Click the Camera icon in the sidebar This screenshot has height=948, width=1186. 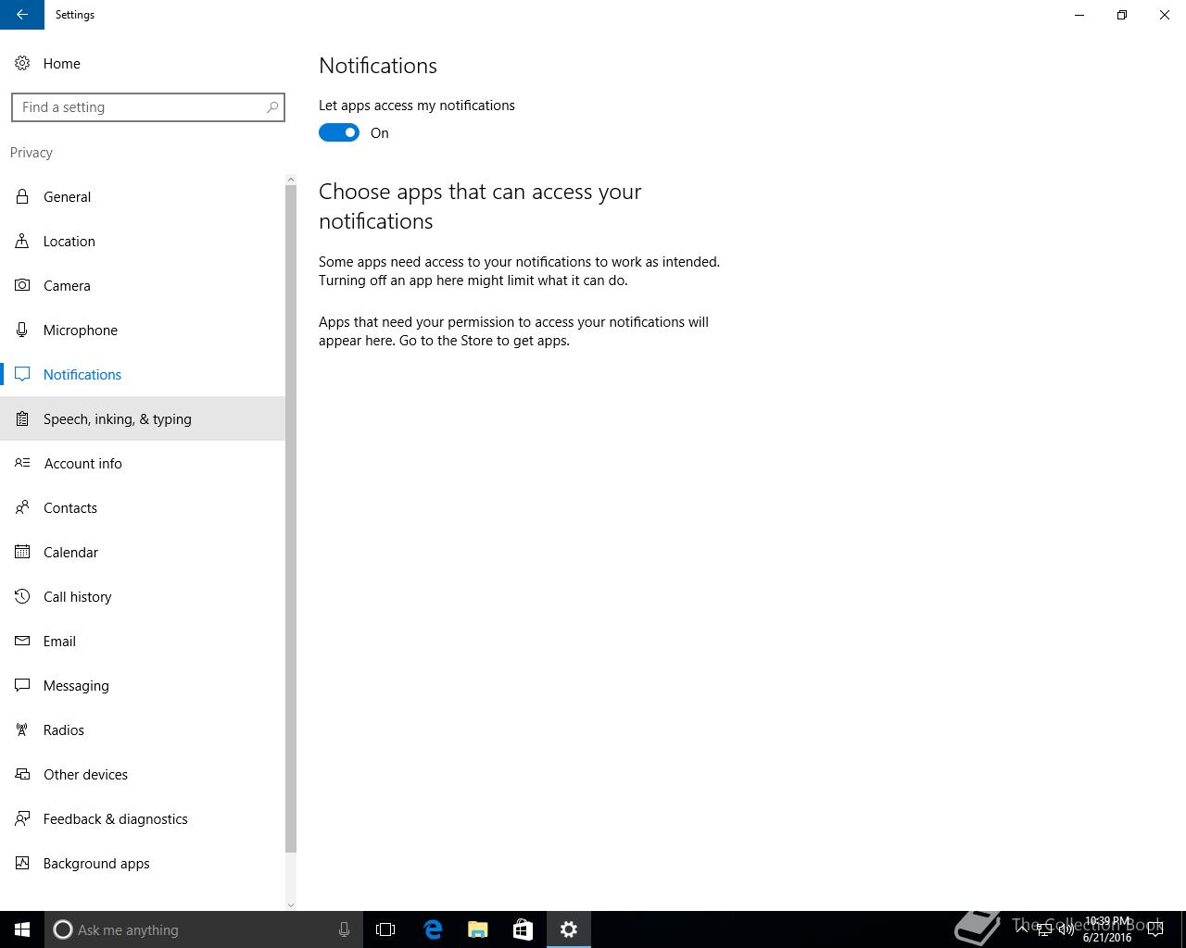[22, 285]
